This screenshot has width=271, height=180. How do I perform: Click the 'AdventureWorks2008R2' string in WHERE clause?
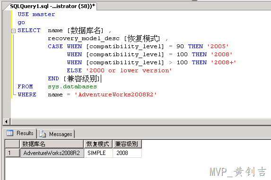[115, 94]
